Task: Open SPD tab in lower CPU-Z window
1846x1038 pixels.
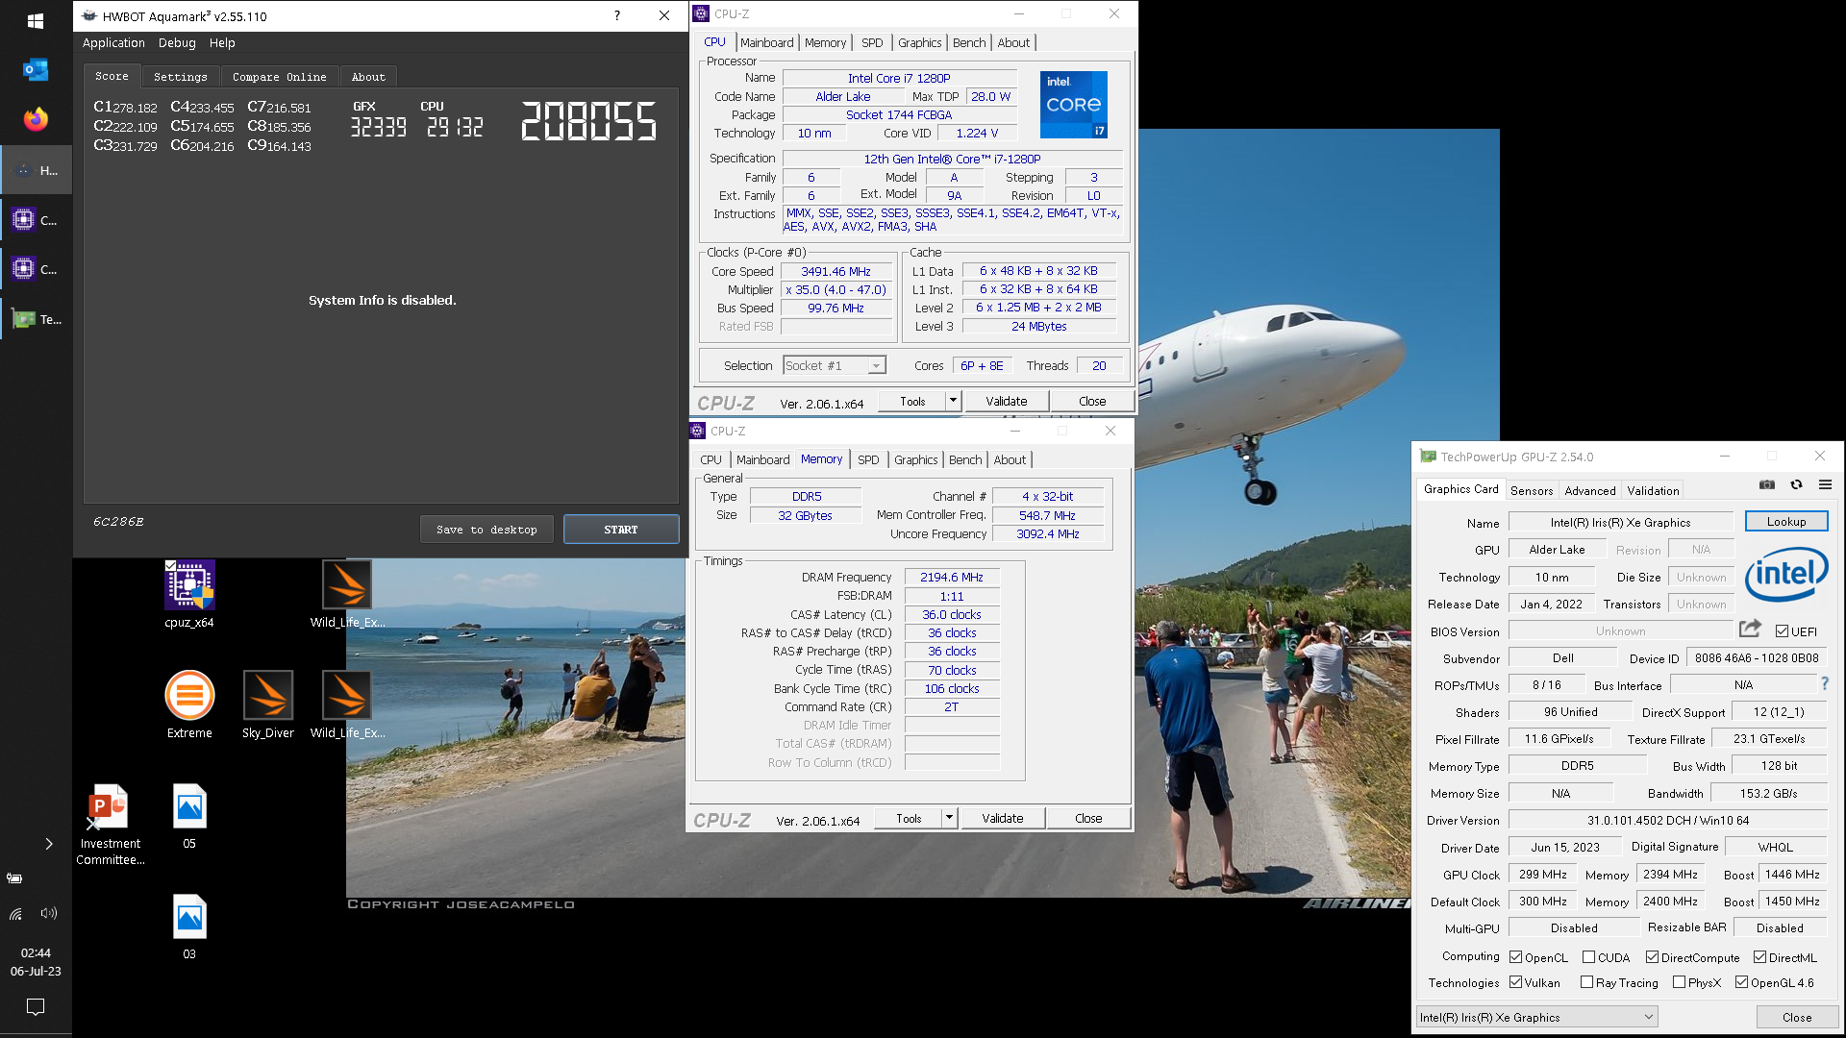Action: pyautogui.click(x=868, y=459)
